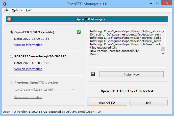Choose the Previous OpenTTD version radio button

12,83
